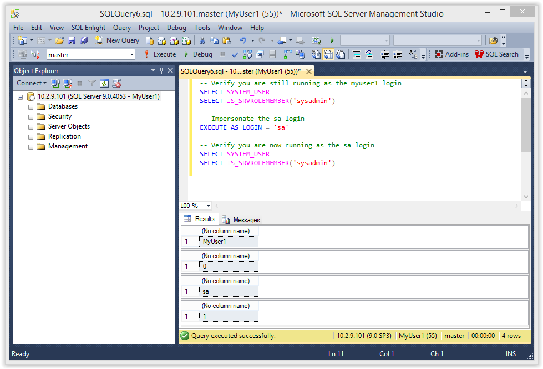Click the MDX query icon
The height and width of the screenshot is (369, 543).
click(162, 40)
